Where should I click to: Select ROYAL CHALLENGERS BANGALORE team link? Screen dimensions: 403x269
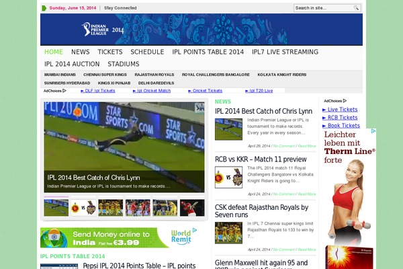pos(216,75)
